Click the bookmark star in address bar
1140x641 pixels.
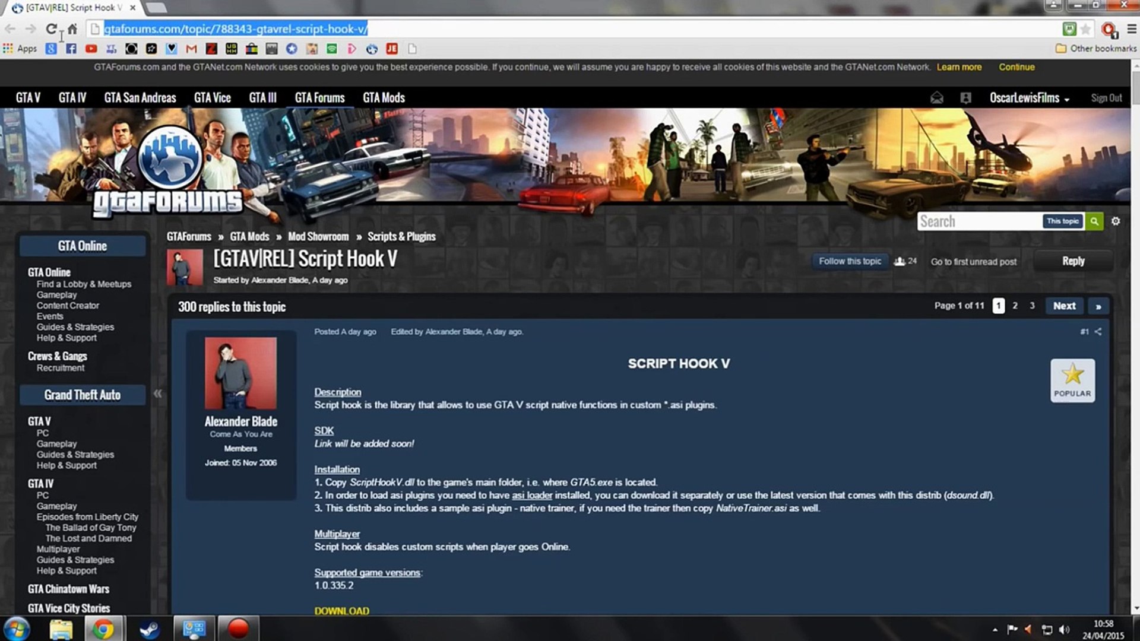pyautogui.click(x=1085, y=28)
